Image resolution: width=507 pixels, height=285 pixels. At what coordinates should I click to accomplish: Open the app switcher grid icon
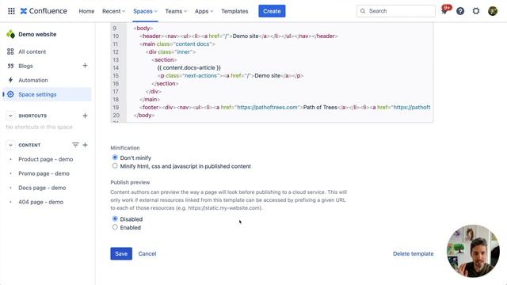coord(11,11)
